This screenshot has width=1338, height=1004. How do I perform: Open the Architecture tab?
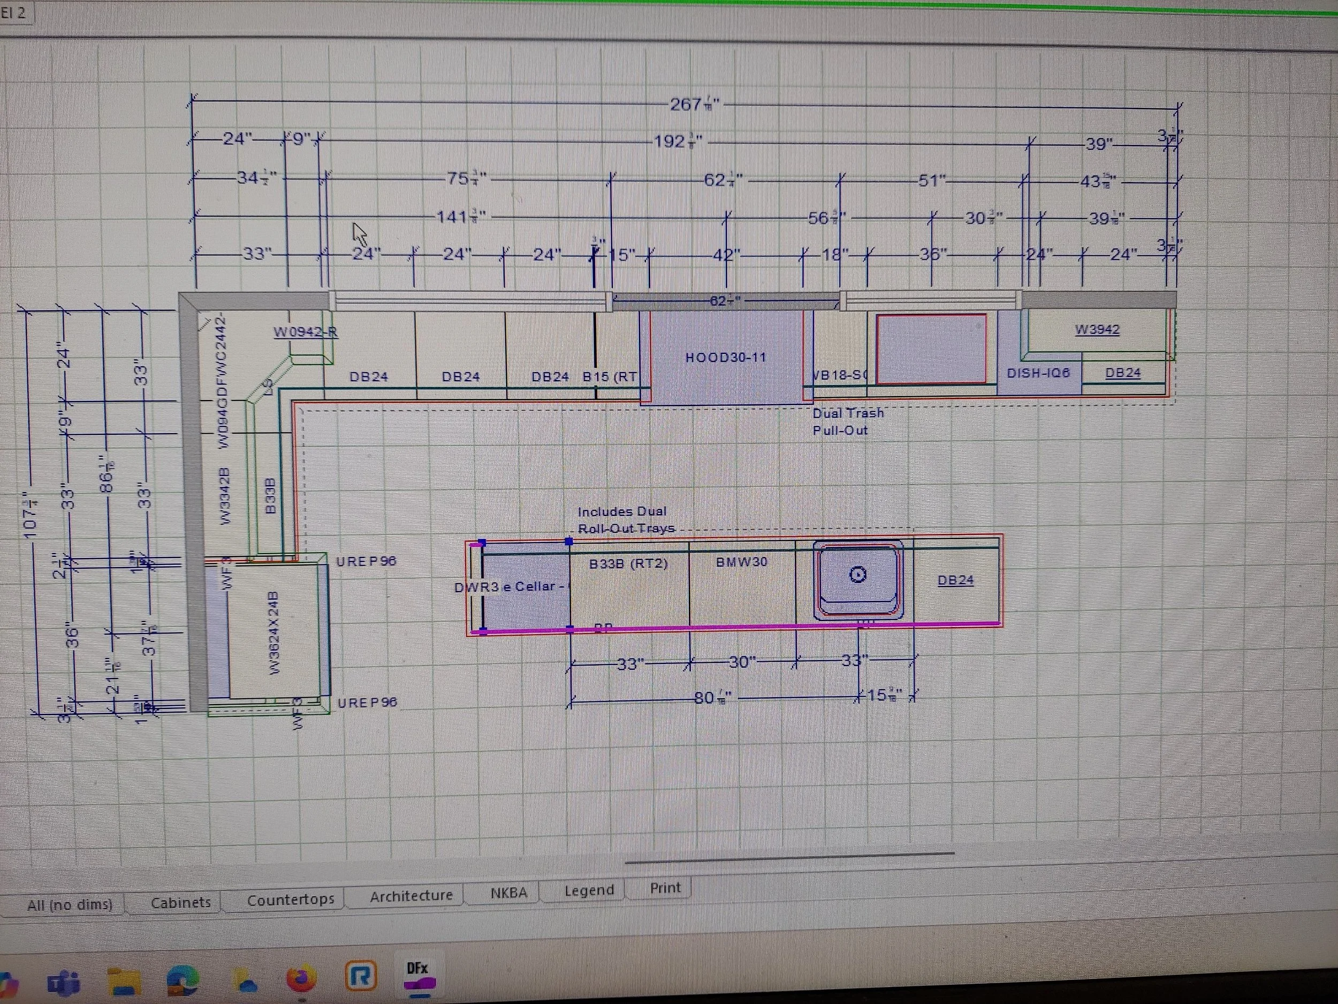pyautogui.click(x=410, y=896)
